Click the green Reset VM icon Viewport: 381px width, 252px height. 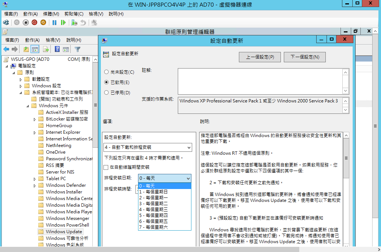pyautogui.click(x=63, y=22)
